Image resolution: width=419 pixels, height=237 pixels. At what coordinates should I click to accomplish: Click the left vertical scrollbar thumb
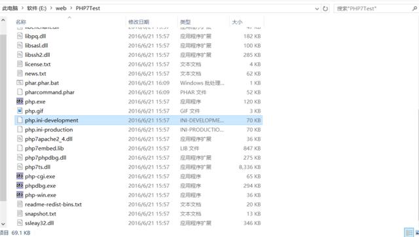click(x=3, y=118)
